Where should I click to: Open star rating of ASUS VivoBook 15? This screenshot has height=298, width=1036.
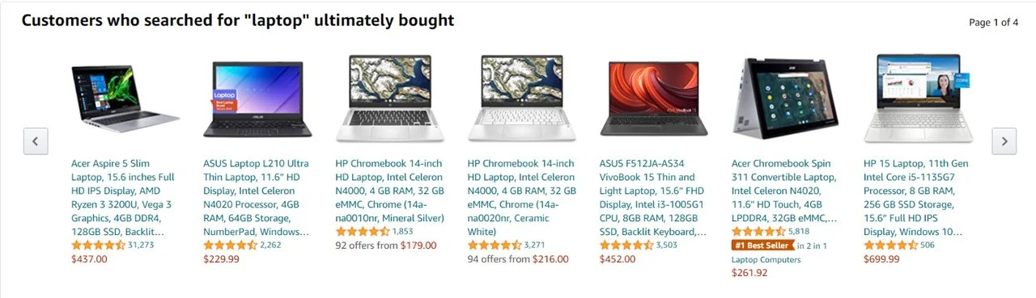coord(626,245)
